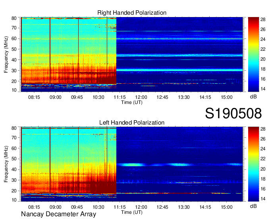Click the '50' frequency tick on top plot
270x219 pixels.
click(14, 49)
